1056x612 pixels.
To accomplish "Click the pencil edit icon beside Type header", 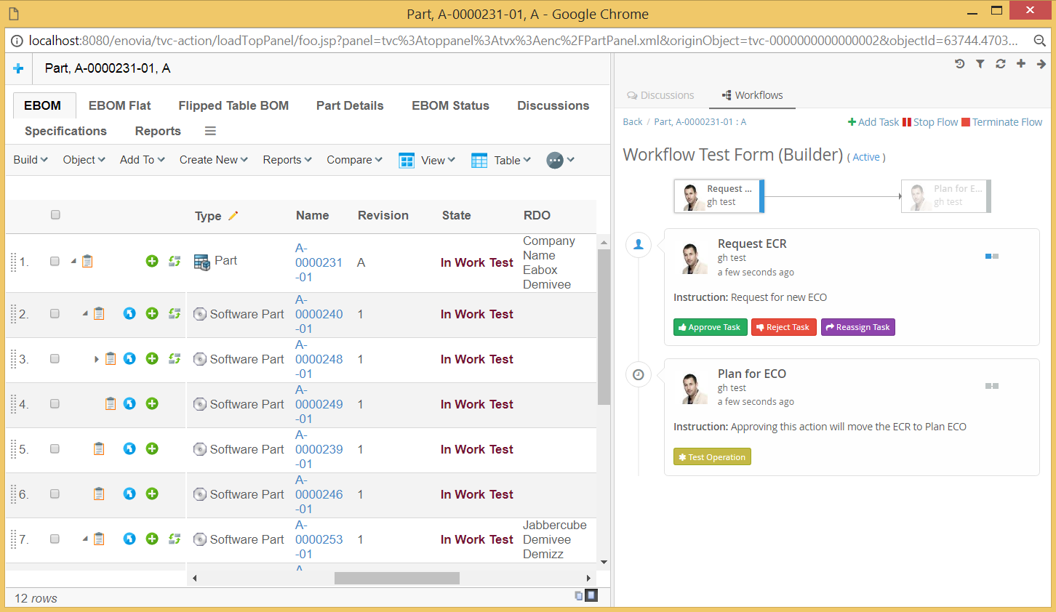I will 233,216.
